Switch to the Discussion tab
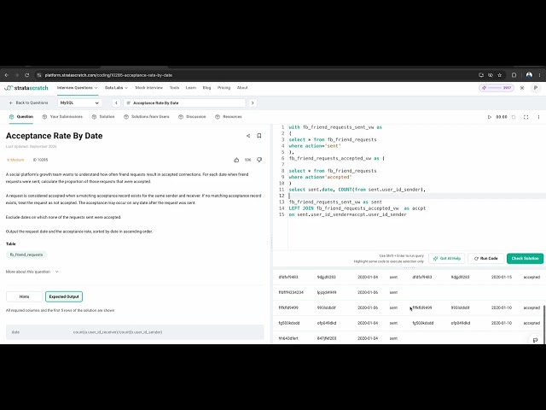This screenshot has height=410, width=546. coord(192,117)
